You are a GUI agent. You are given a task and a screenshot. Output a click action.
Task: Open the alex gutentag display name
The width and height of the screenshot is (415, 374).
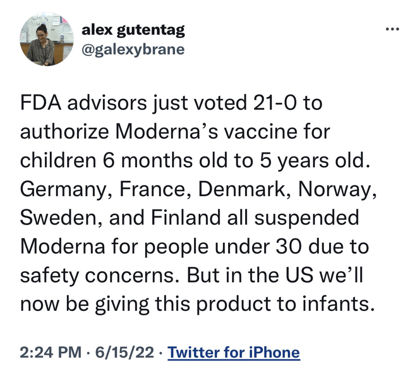click(133, 30)
